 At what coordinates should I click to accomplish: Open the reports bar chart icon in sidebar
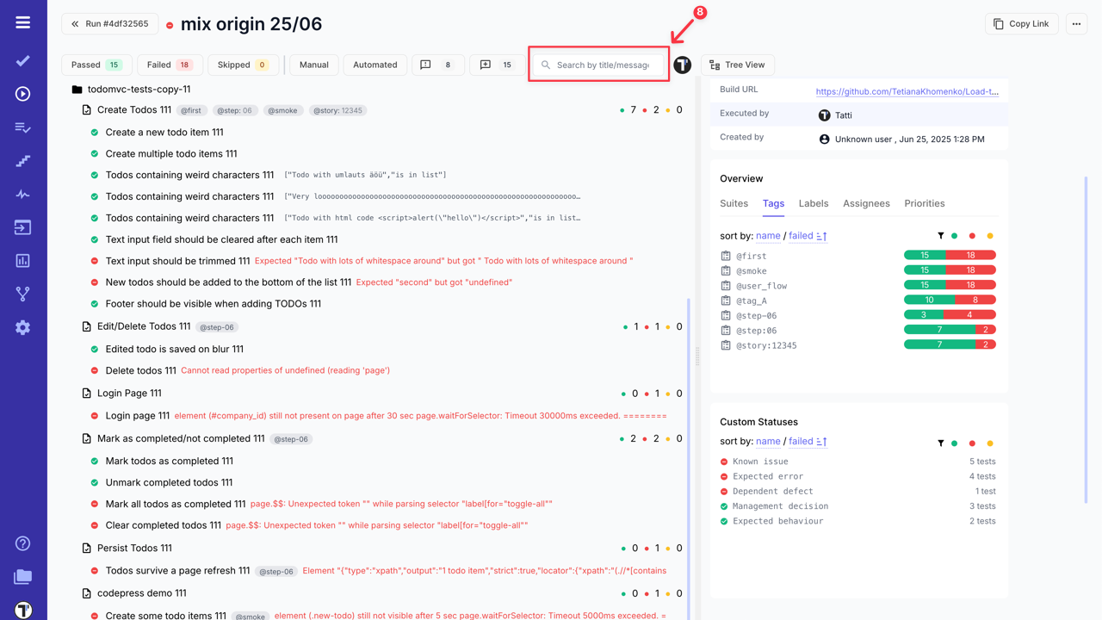pyautogui.click(x=22, y=259)
